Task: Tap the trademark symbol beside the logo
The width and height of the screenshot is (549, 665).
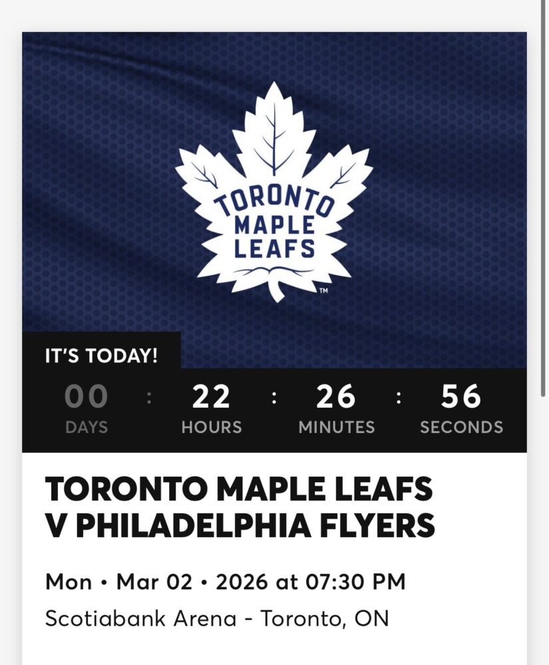Action: 323,291
